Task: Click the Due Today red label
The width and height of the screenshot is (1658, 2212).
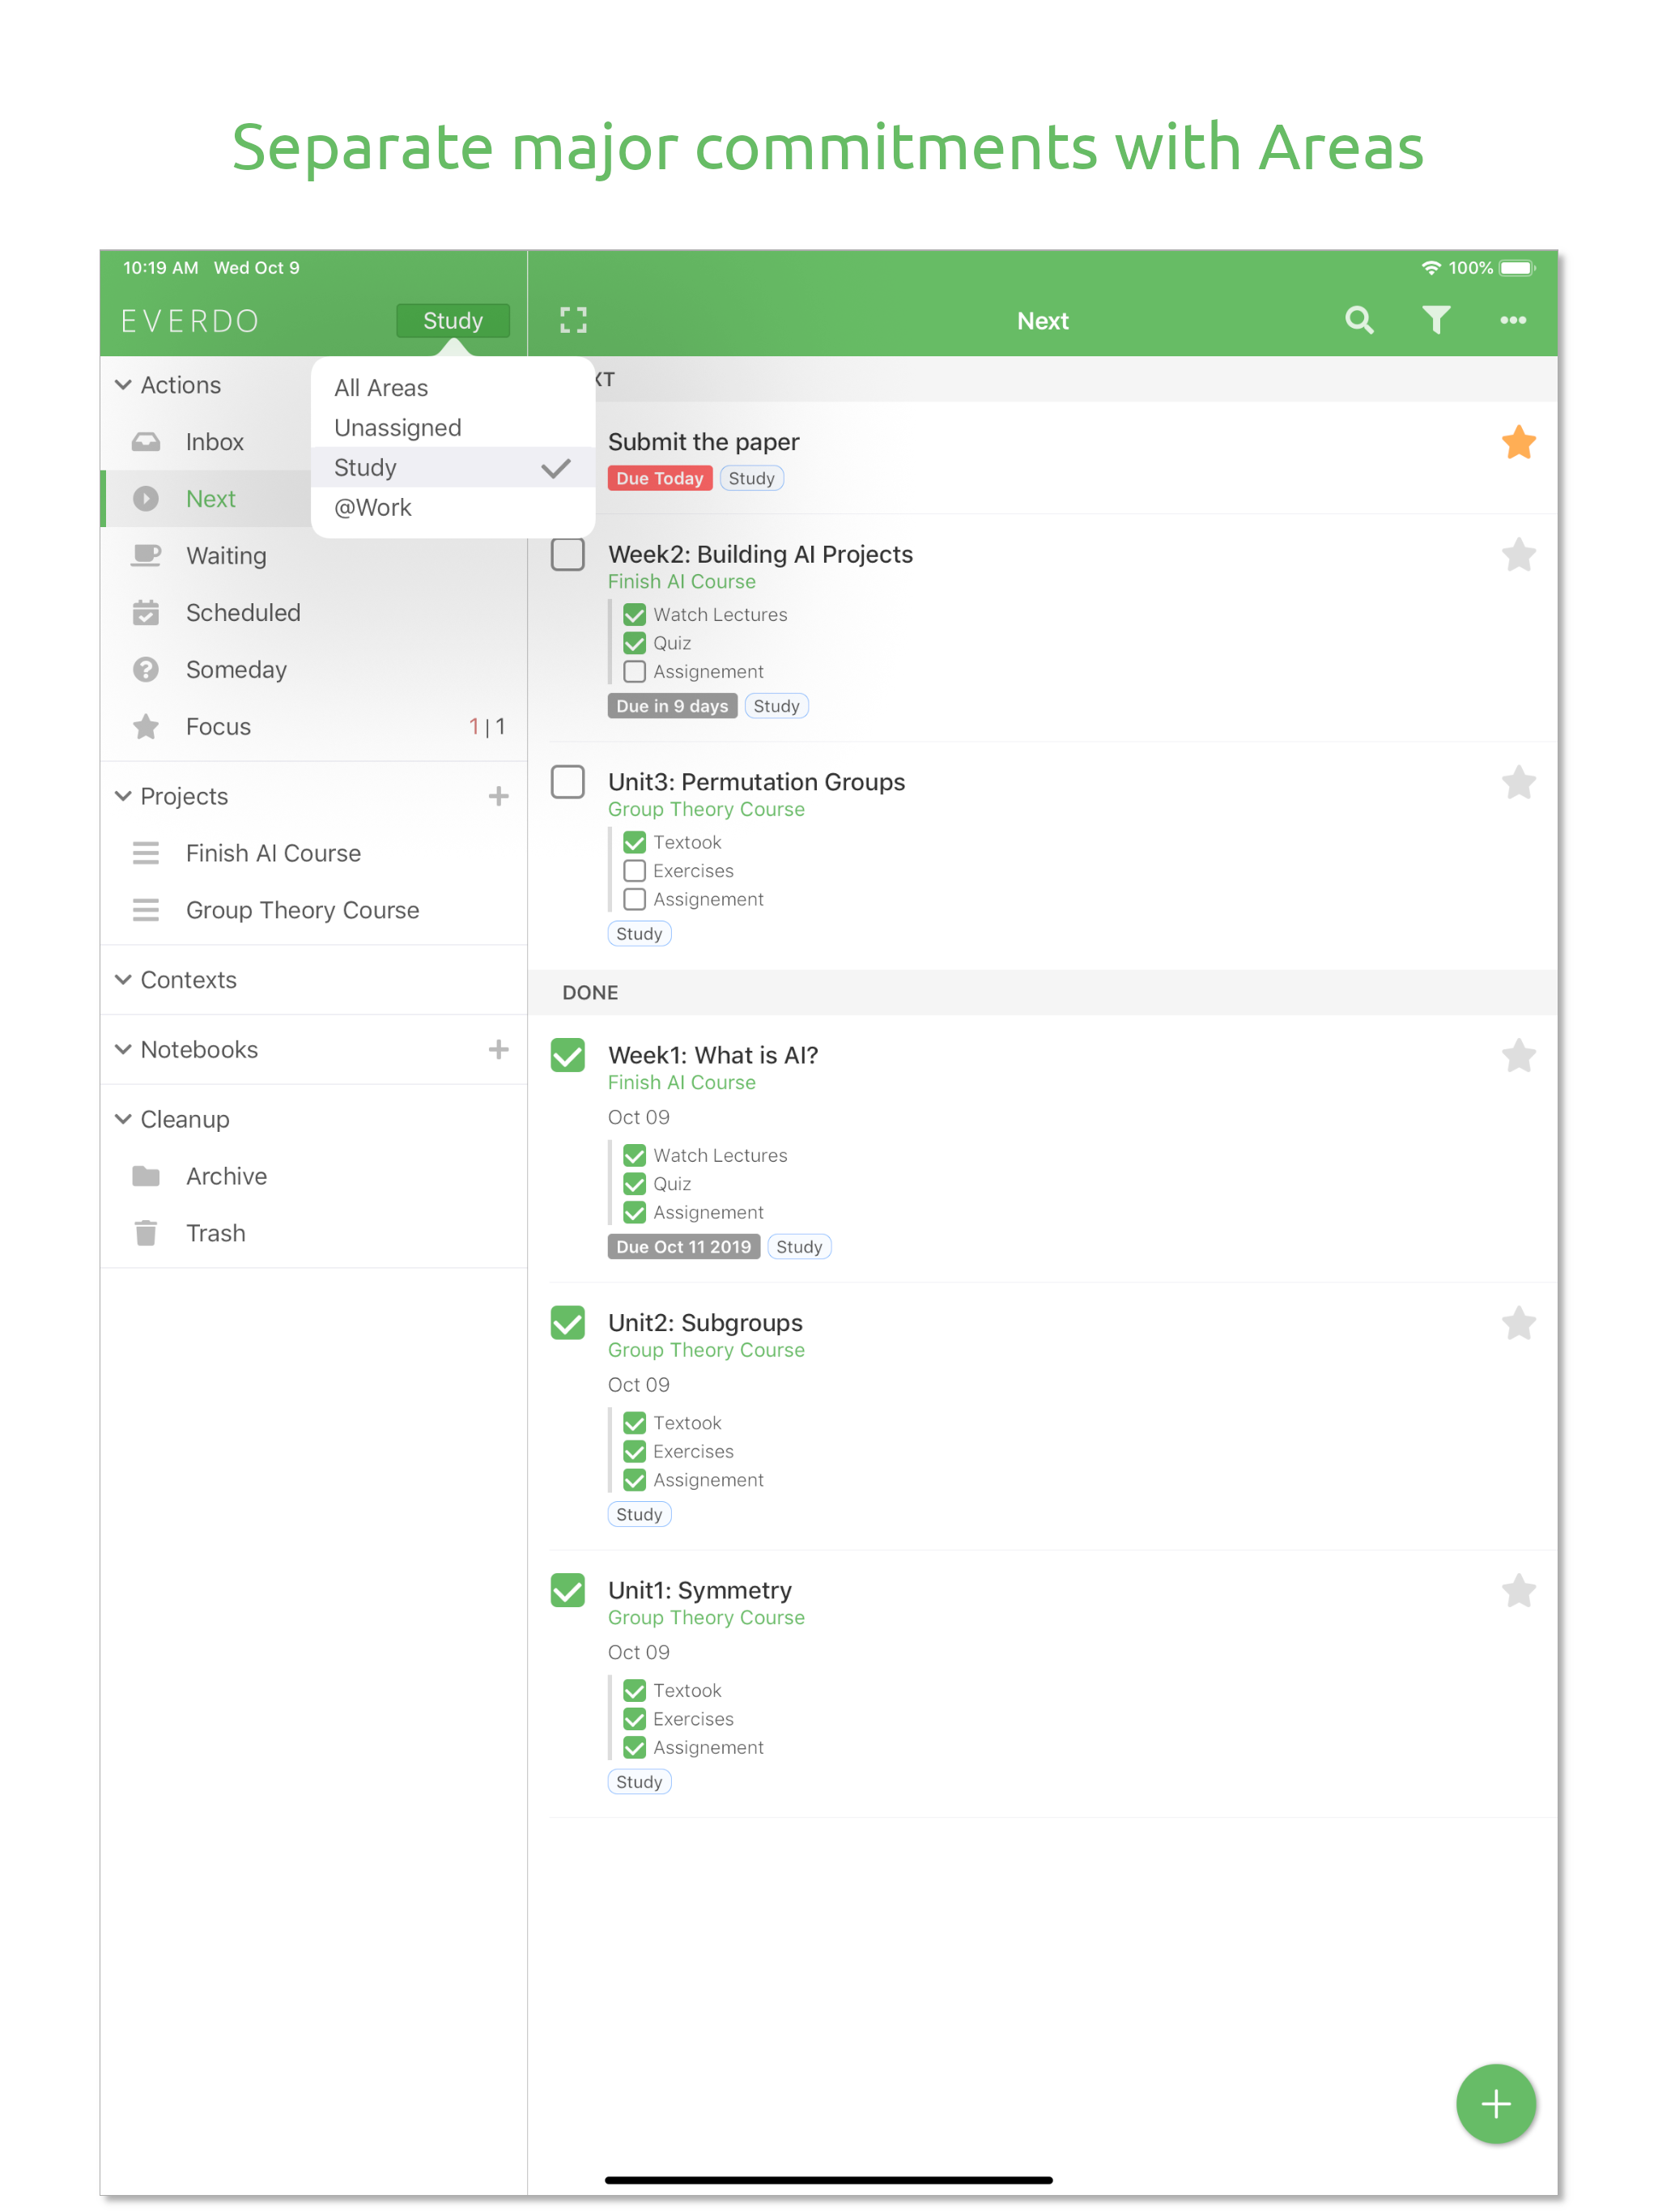Action: [660, 479]
